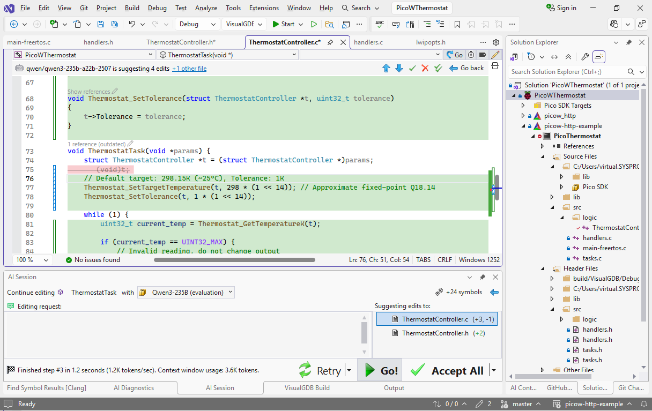Accept all edits with double checkmark icon
652x411 pixels.
coord(439,68)
